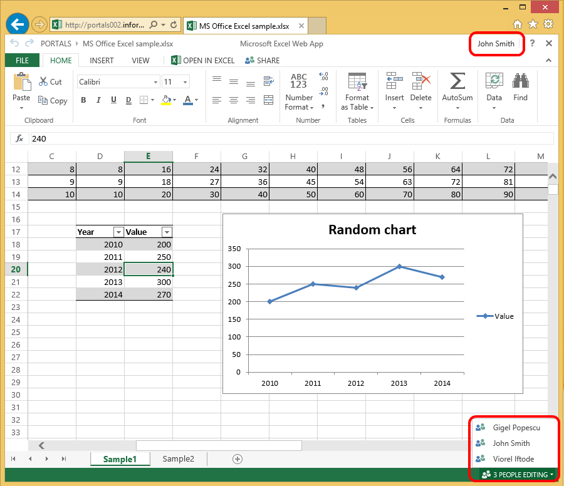
Task: Switch to the Sample1 sheet tab
Action: point(120,459)
